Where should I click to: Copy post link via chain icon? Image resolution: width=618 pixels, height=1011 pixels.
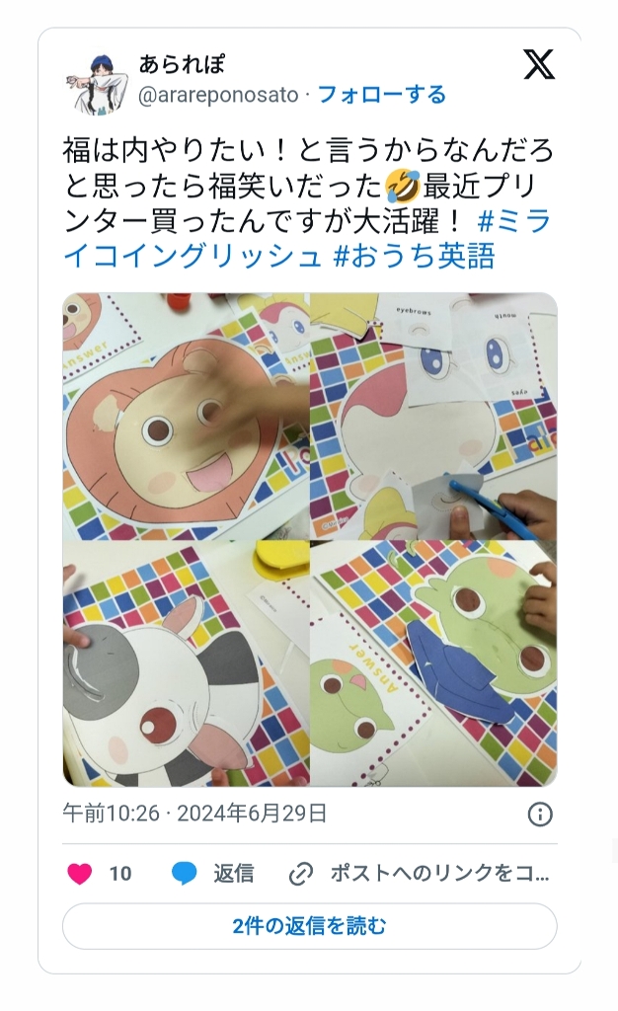tap(301, 875)
